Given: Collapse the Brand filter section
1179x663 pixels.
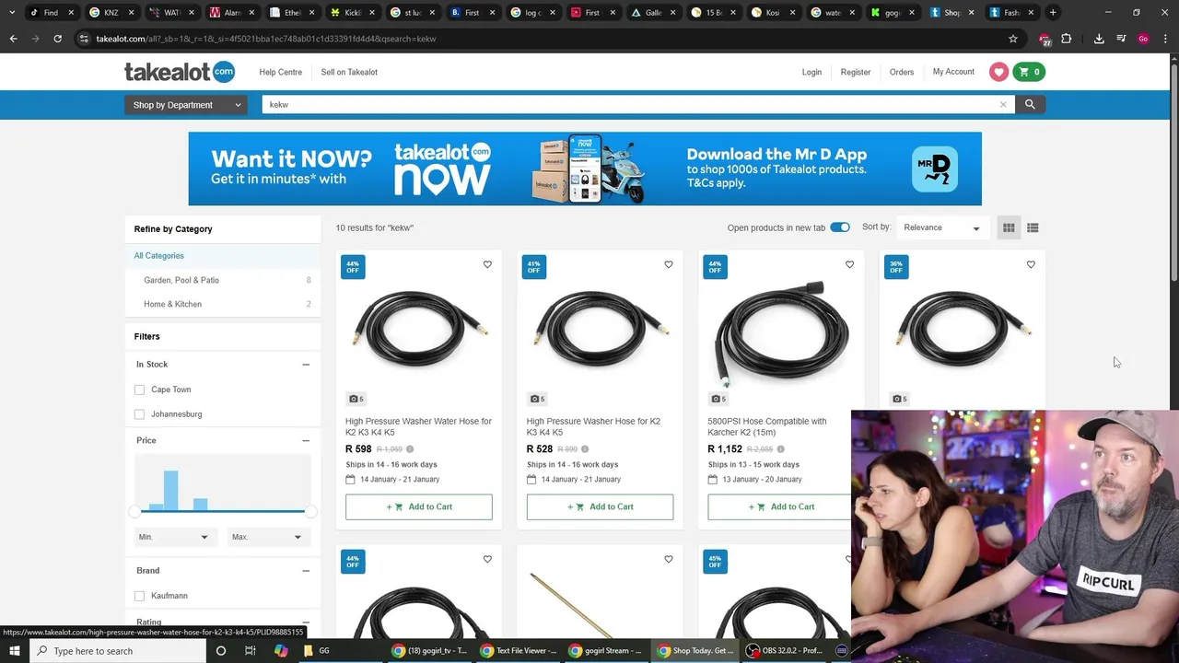Looking at the screenshot, I should [x=306, y=571].
